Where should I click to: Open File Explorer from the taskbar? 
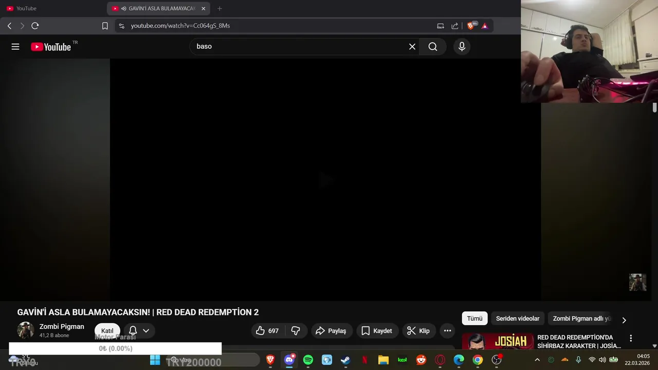pos(383,360)
